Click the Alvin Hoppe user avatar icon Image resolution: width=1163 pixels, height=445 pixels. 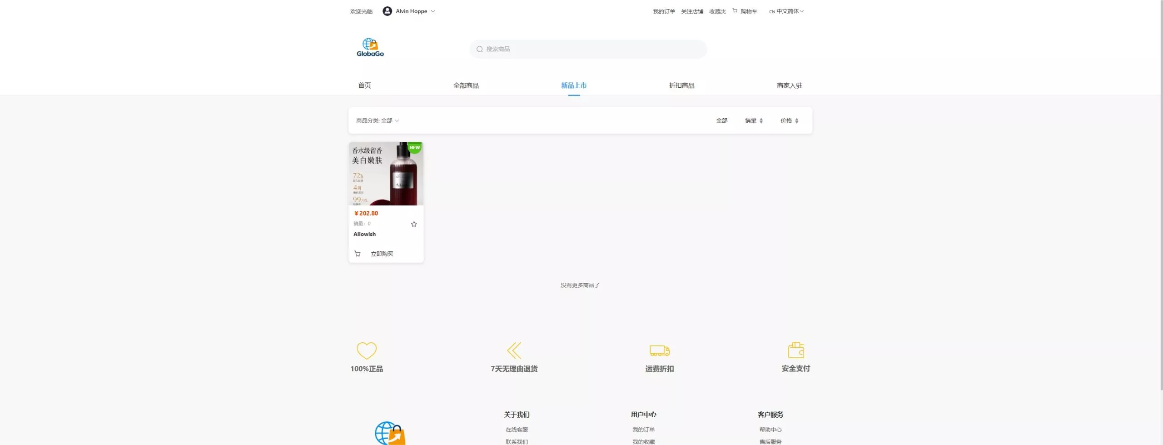(x=387, y=11)
